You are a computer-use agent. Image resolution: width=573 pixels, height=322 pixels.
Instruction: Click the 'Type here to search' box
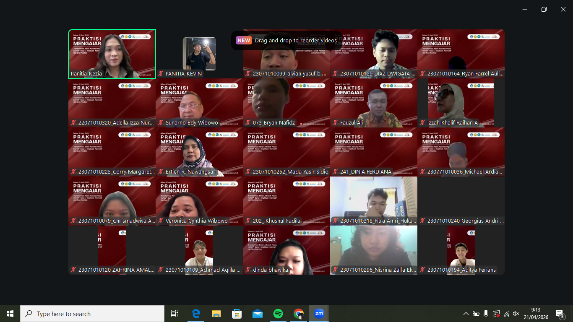[x=92, y=314]
